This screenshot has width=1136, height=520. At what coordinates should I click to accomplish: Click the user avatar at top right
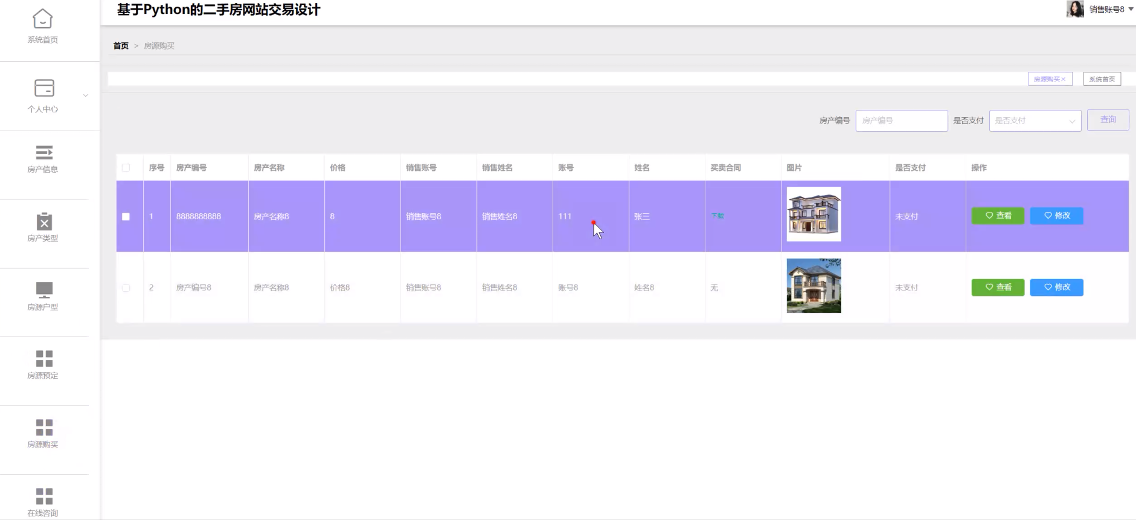[1075, 9]
